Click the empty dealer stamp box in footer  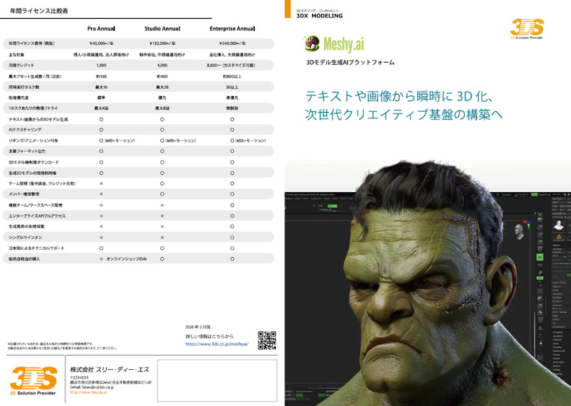217,381
